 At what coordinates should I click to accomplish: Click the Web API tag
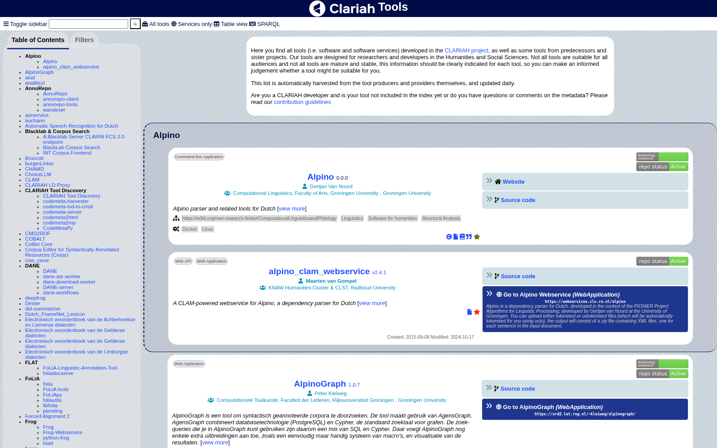[183, 261]
